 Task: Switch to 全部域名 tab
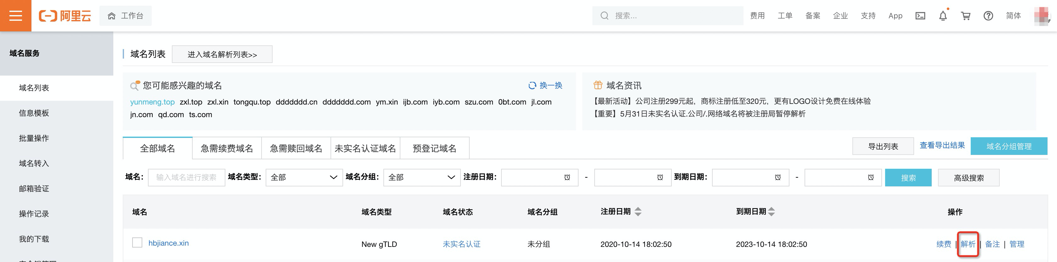pos(158,148)
